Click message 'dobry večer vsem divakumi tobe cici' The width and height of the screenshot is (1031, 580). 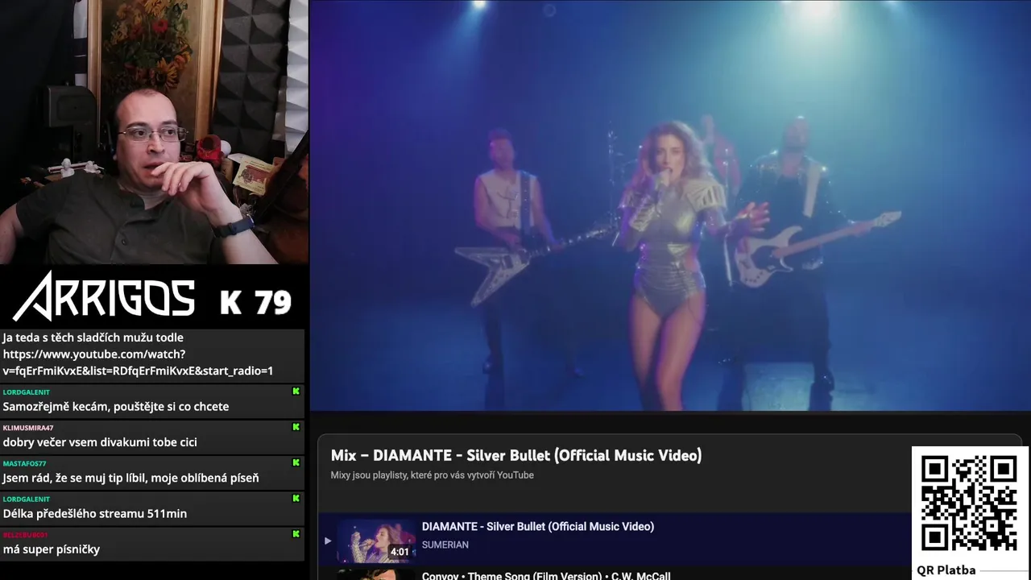[100, 442]
